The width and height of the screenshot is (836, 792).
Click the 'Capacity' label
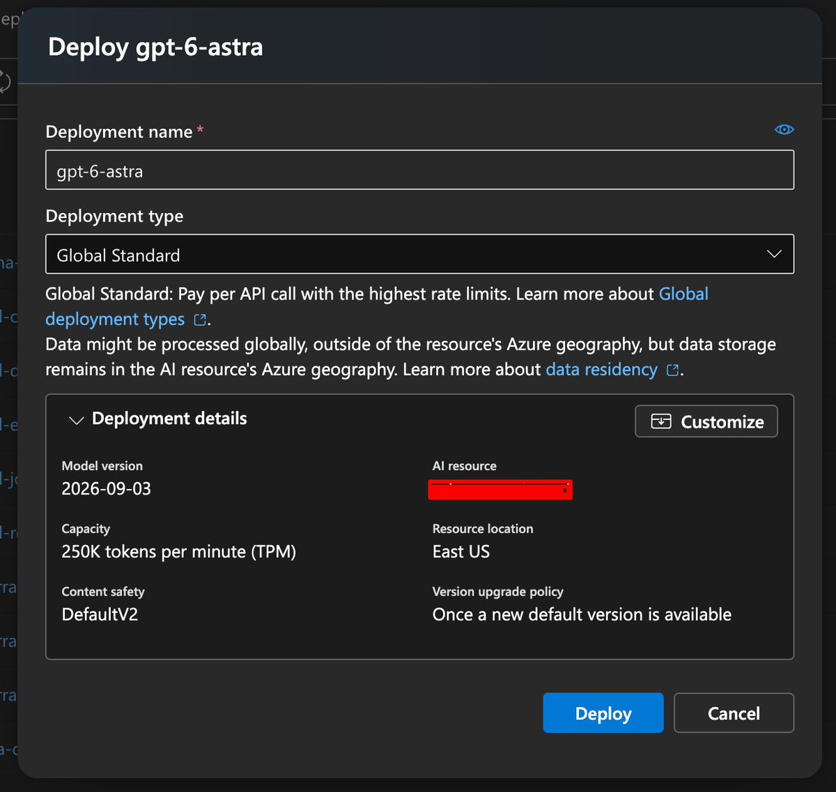click(x=86, y=529)
